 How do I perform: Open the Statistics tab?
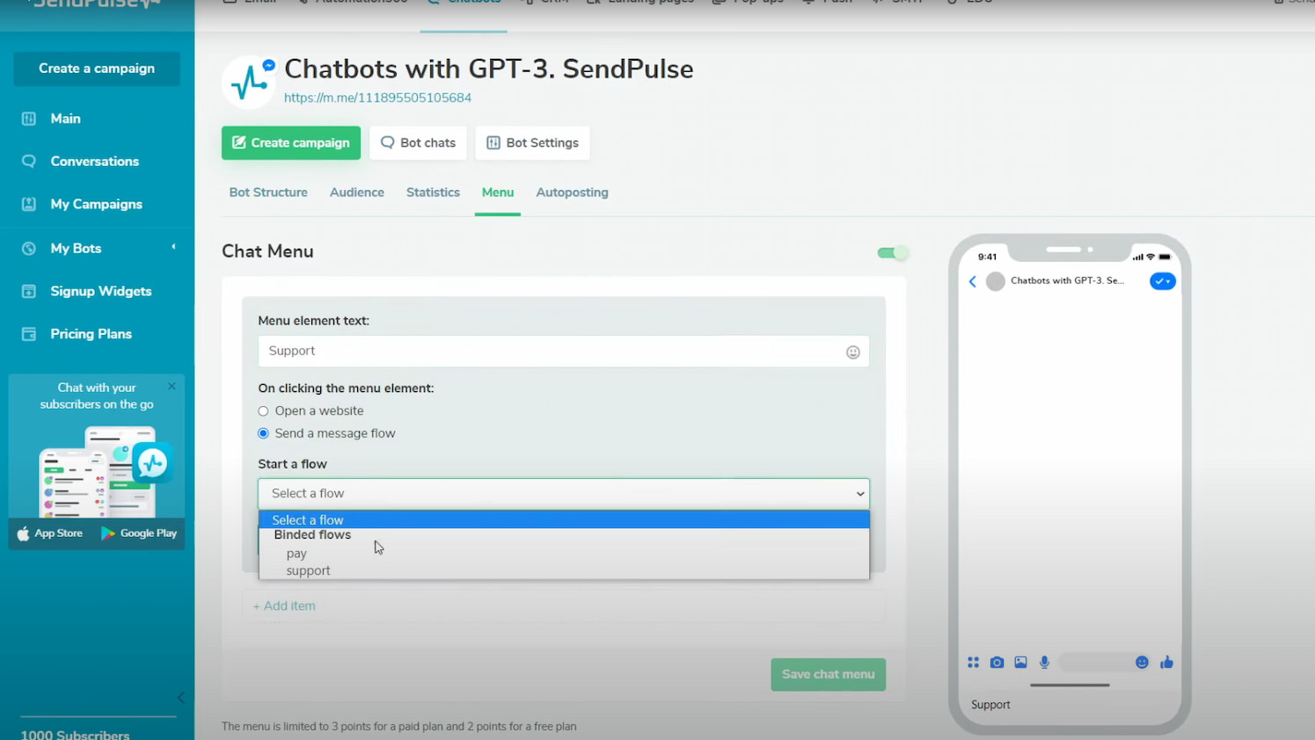[x=433, y=192]
